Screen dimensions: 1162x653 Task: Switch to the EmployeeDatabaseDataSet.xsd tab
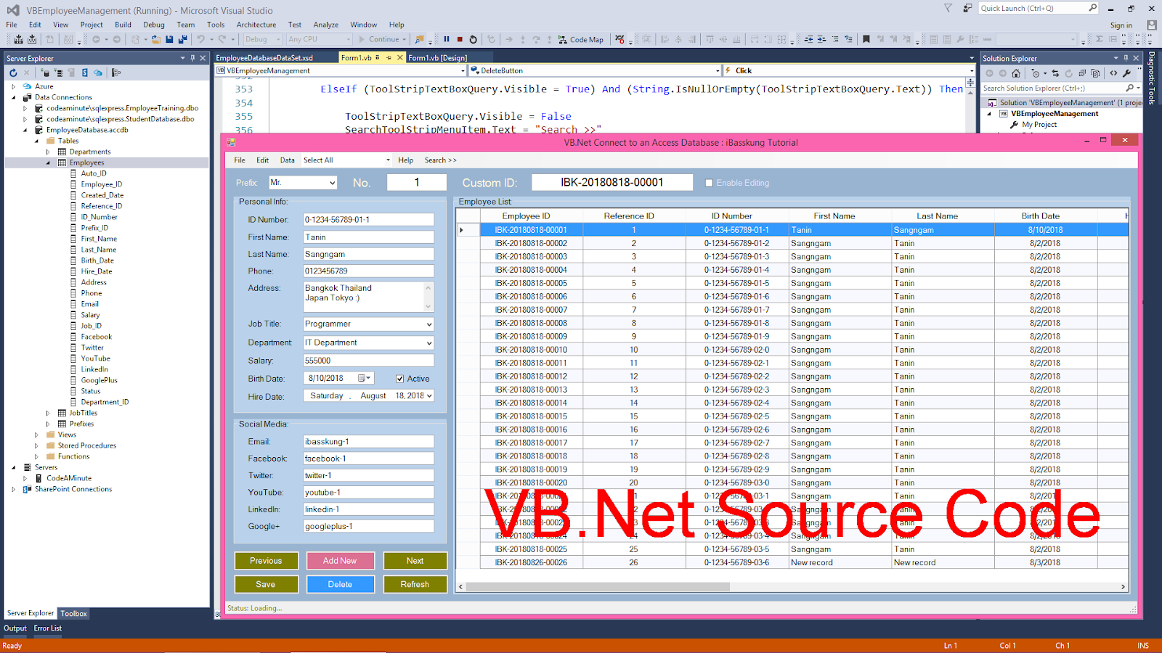click(264, 58)
